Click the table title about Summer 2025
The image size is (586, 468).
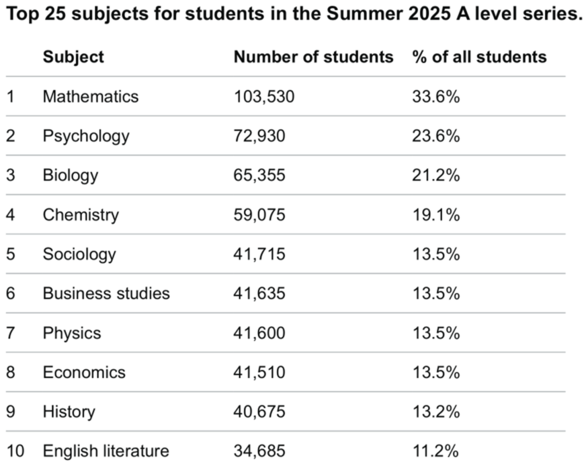[293, 16]
